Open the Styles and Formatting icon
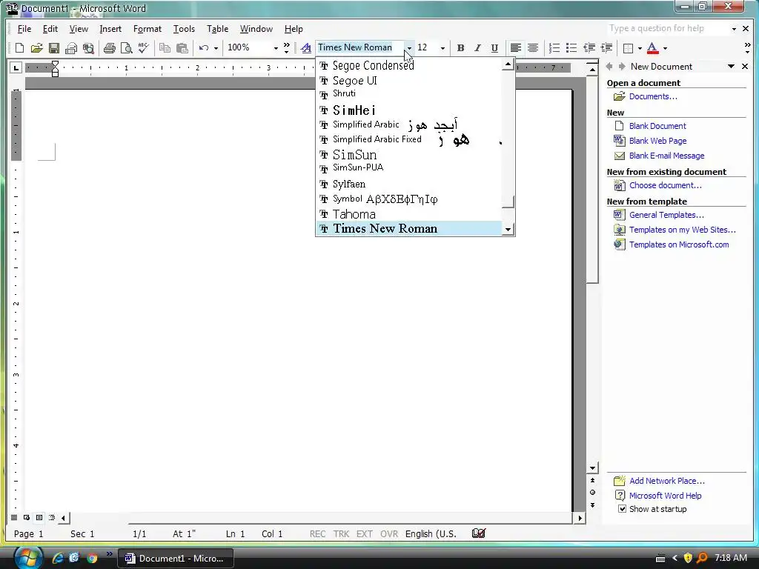This screenshot has height=569, width=759. [x=306, y=48]
